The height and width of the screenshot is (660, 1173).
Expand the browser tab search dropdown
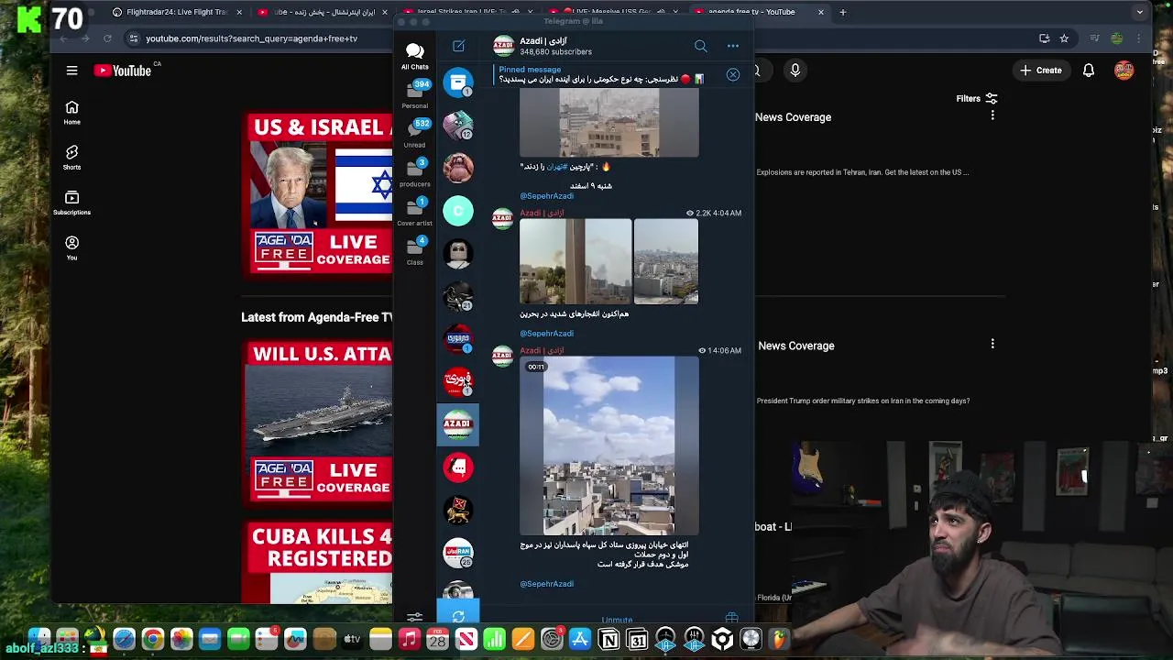(x=1139, y=12)
